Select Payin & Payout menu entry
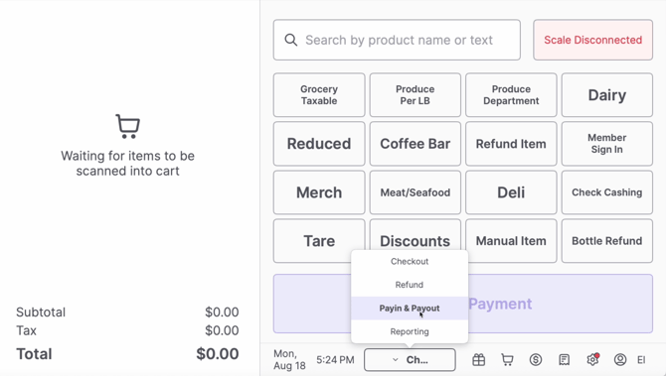This screenshot has height=376, width=666. coord(410,309)
